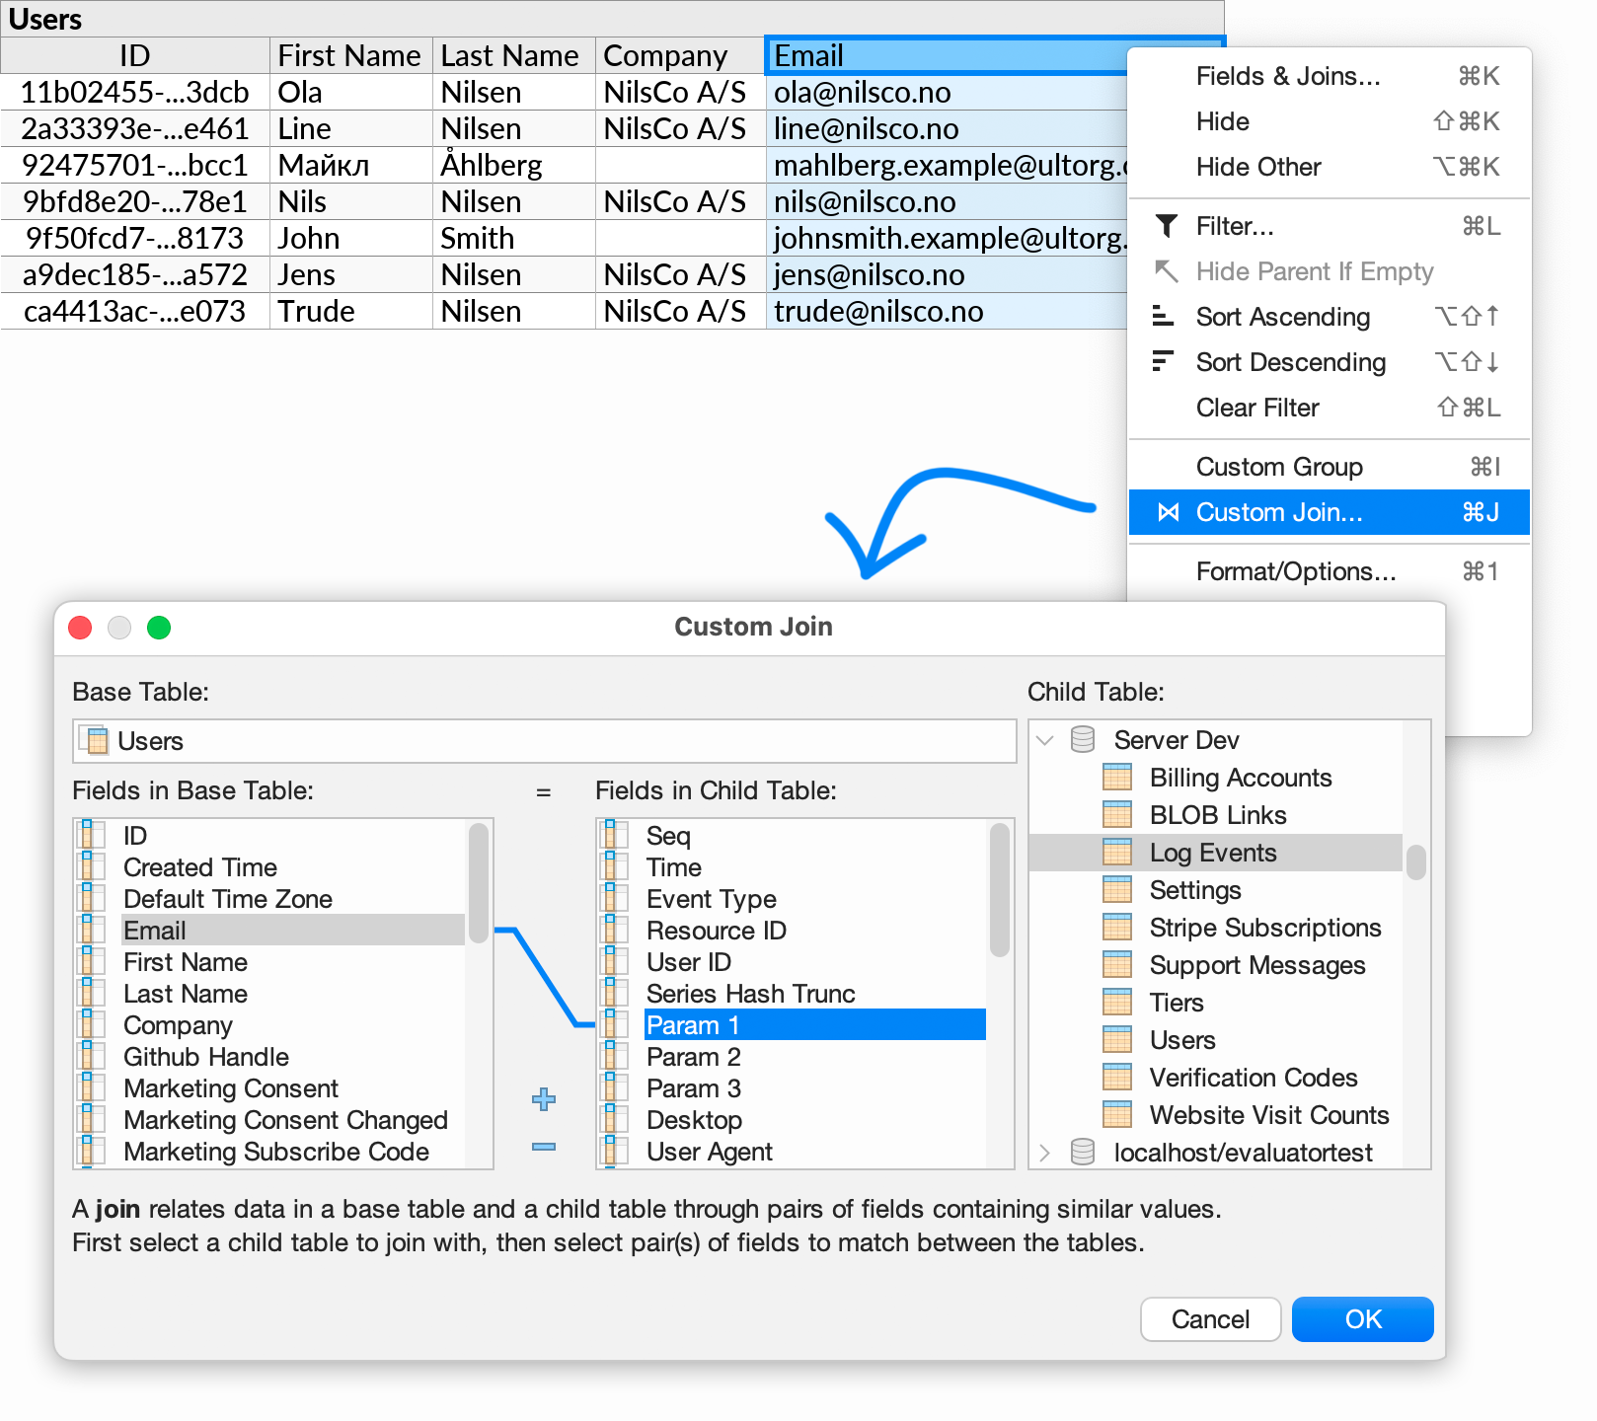
Task: Choose Hide Other from the menu
Action: point(1257,167)
